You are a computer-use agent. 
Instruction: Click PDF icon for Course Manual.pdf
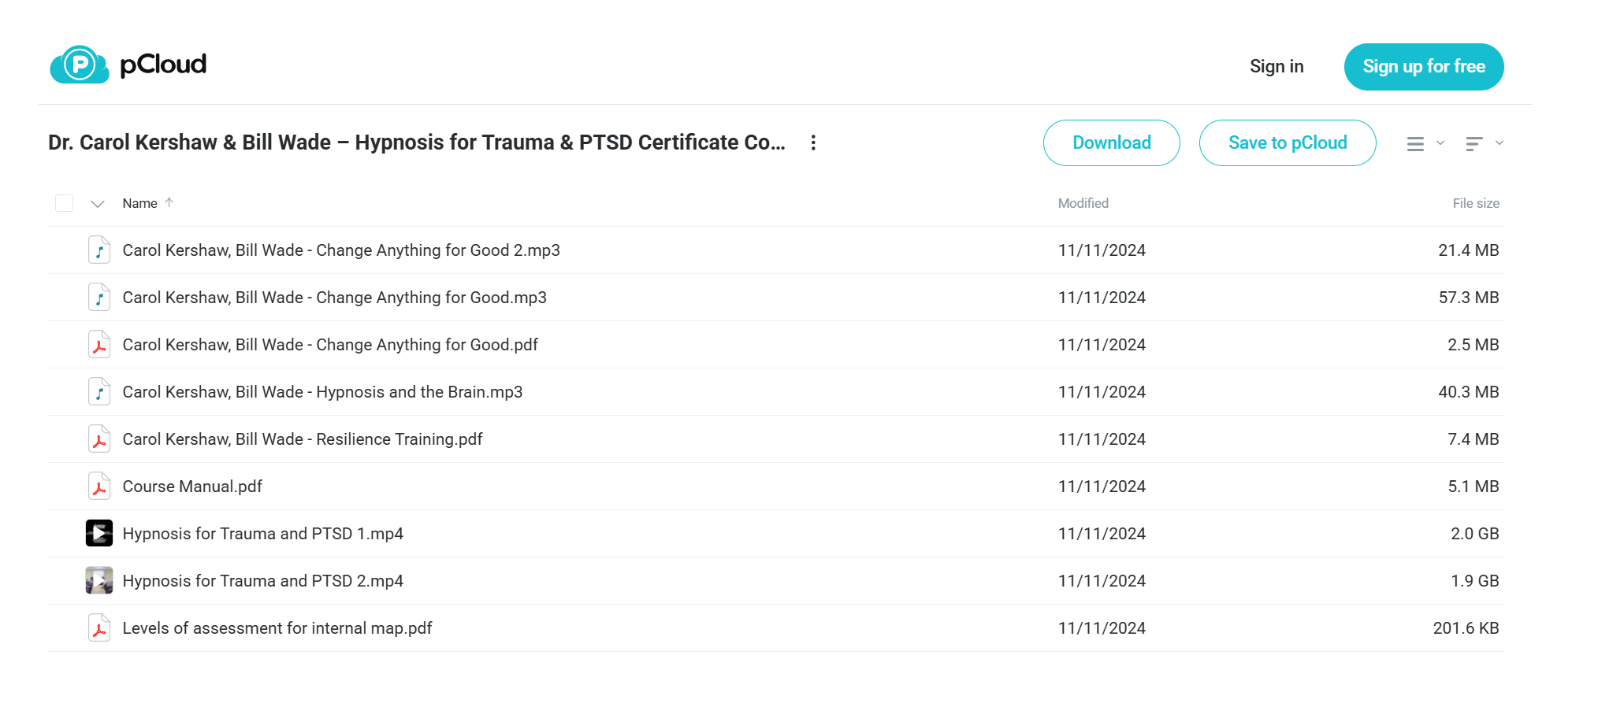(99, 487)
